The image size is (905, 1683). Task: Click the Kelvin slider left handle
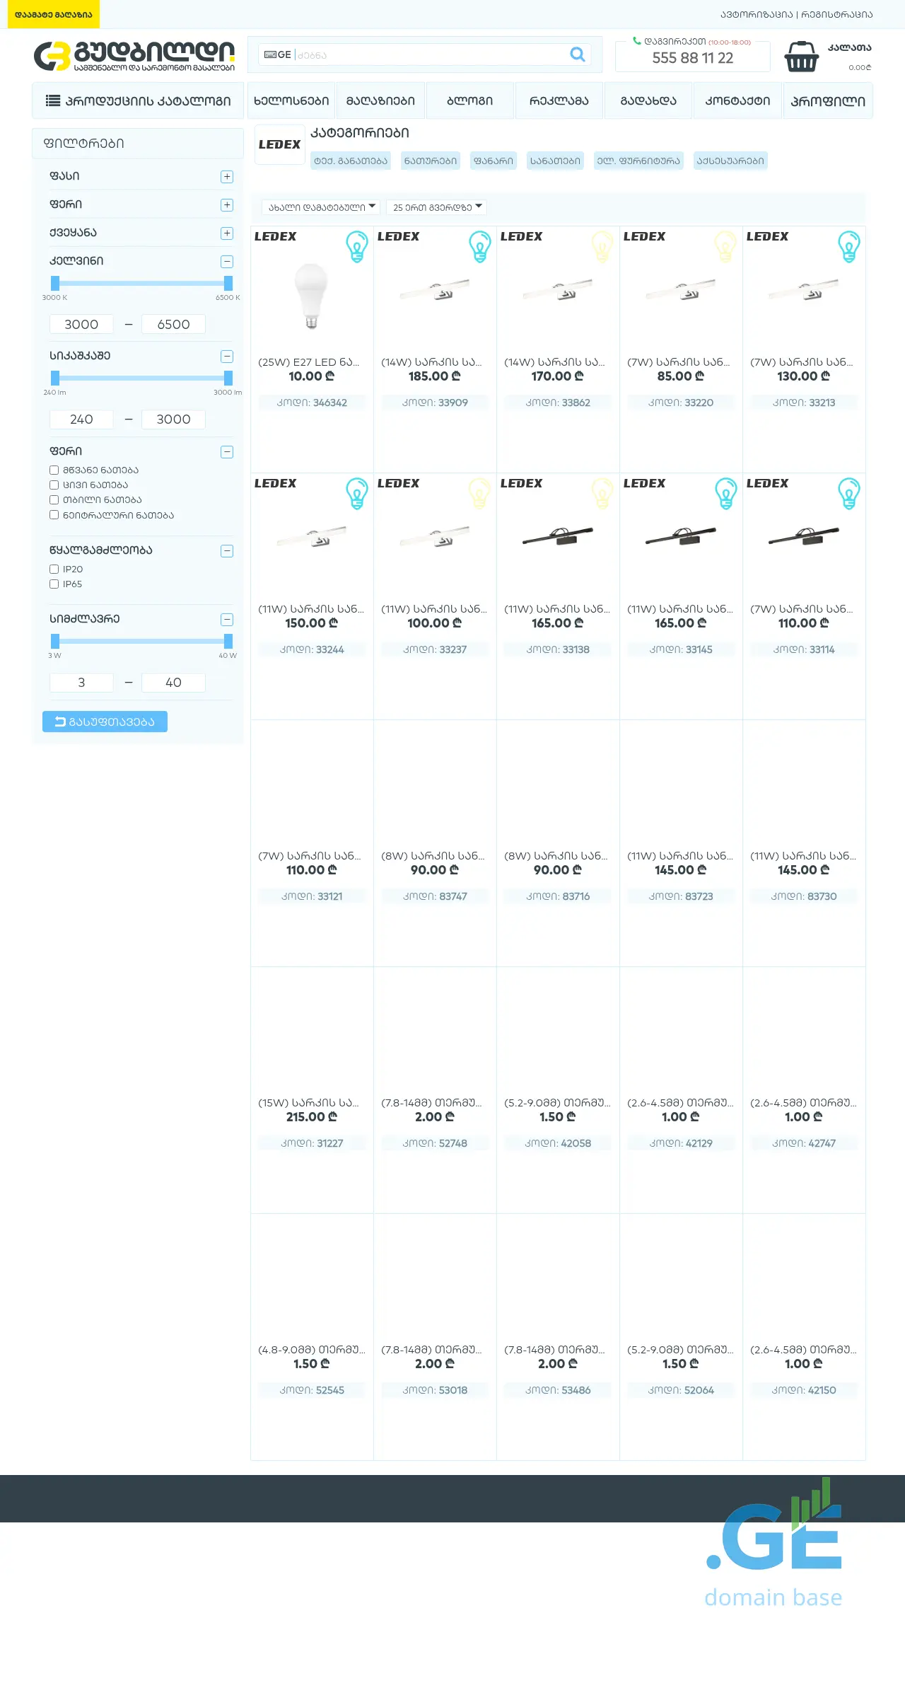pyautogui.click(x=55, y=283)
